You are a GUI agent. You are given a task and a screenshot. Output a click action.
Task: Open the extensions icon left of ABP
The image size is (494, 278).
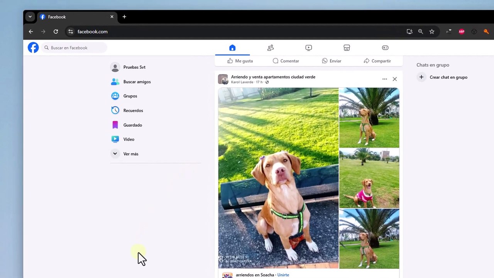click(449, 32)
